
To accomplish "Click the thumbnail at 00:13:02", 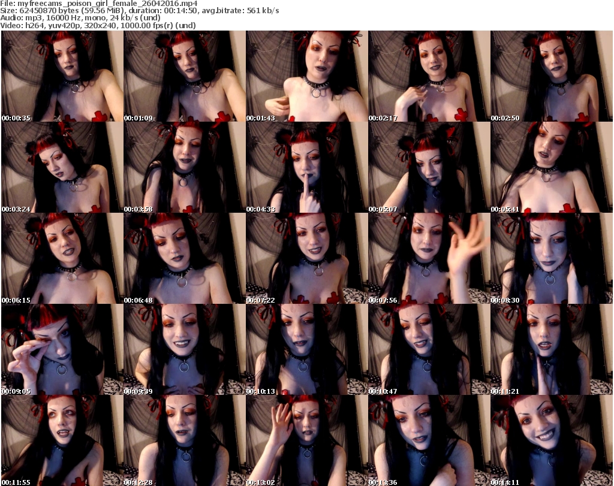I will 306,440.
